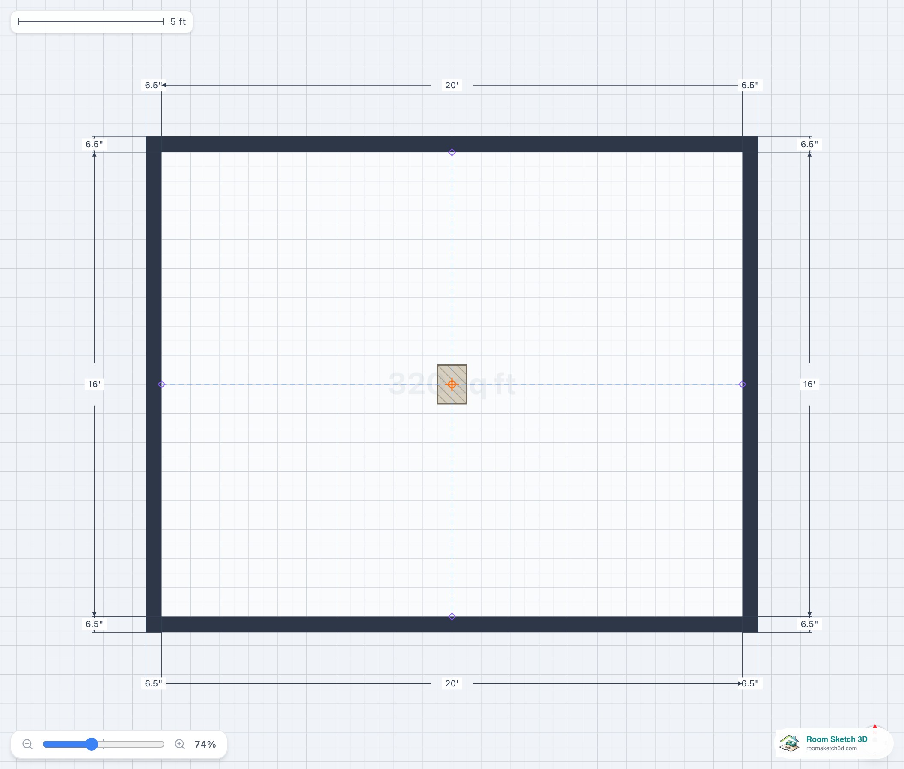The image size is (904, 769).
Task: Click the left 16' dimension label
Action: [x=94, y=384]
